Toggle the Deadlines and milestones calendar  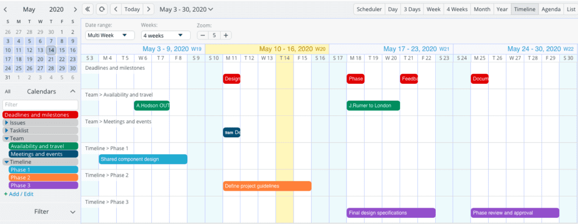click(x=40, y=115)
